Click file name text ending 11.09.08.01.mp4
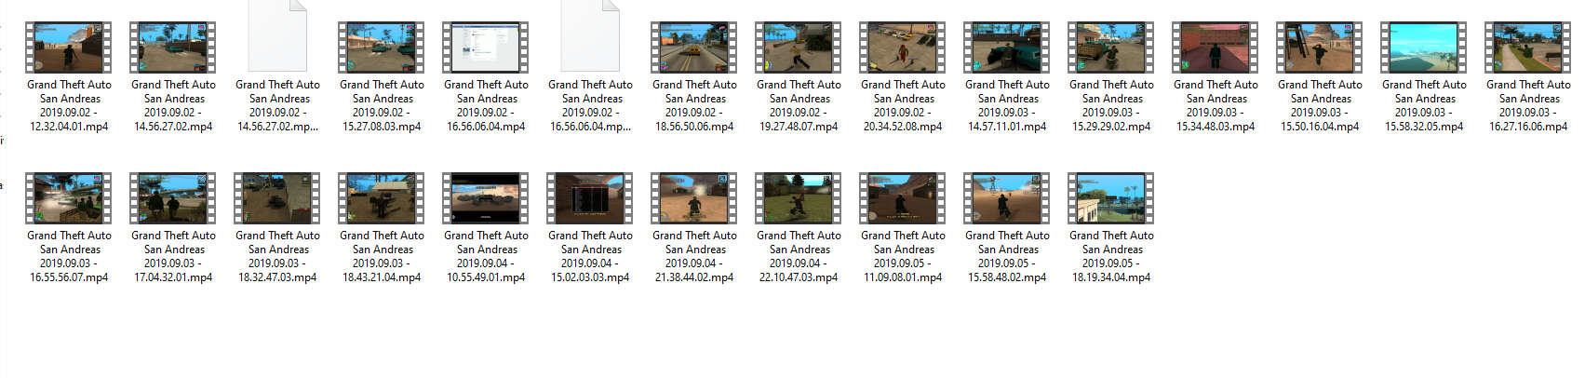Image resolution: width=1585 pixels, height=378 pixels. point(903,256)
